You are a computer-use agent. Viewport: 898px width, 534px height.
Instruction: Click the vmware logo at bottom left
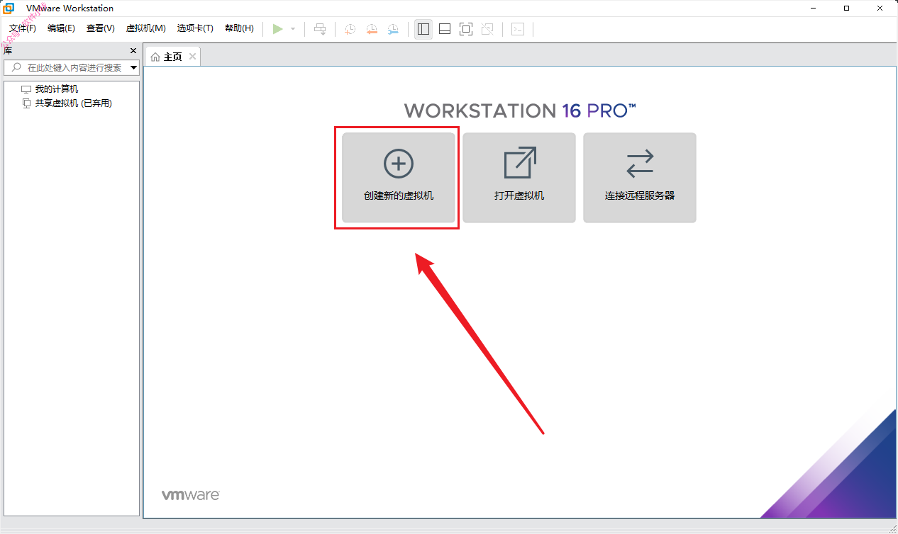coord(190,495)
